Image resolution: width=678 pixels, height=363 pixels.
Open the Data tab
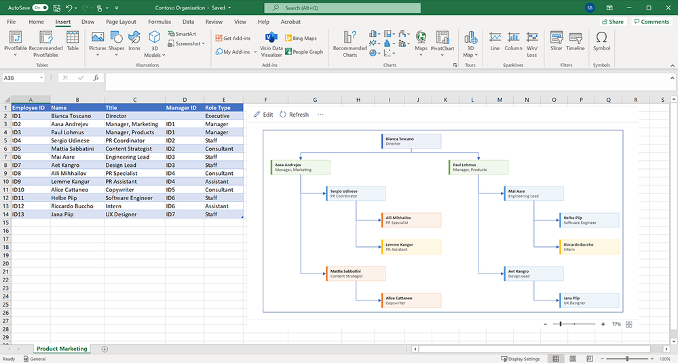[x=188, y=22]
